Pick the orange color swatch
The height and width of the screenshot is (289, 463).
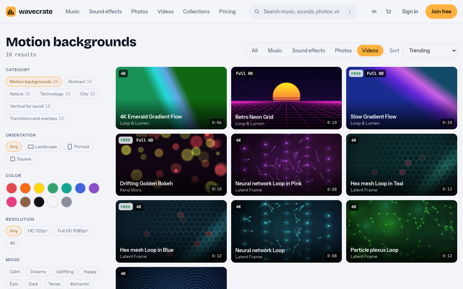[25, 188]
